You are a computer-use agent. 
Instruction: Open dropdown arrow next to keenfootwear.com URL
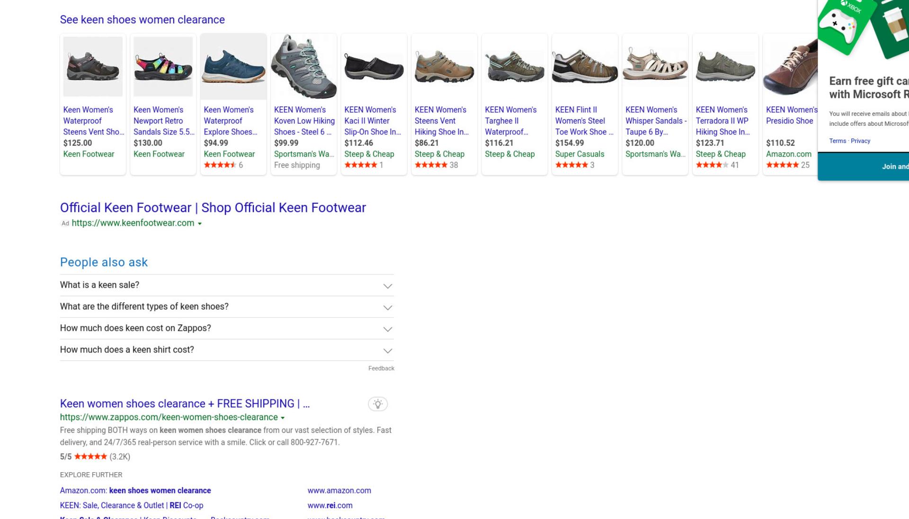click(x=200, y=224)
